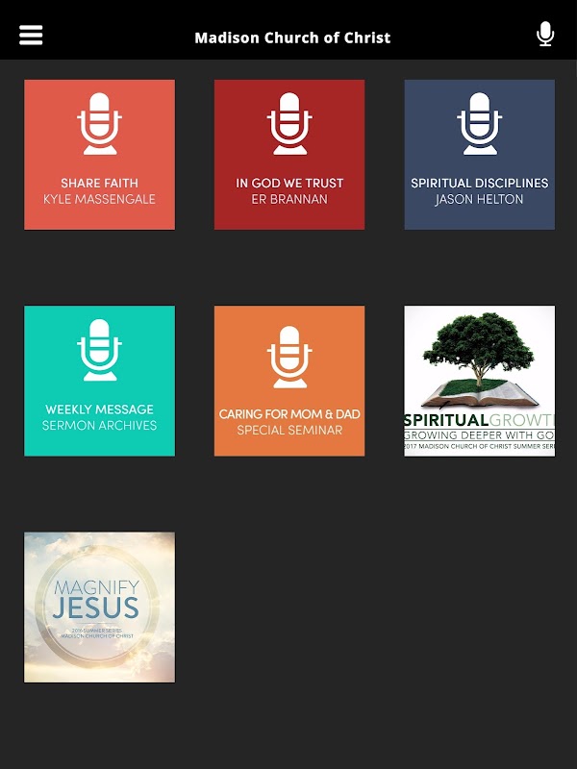Click the JASON HELTON name text
The image size is (577, 769).
click(x=479, y=199)
